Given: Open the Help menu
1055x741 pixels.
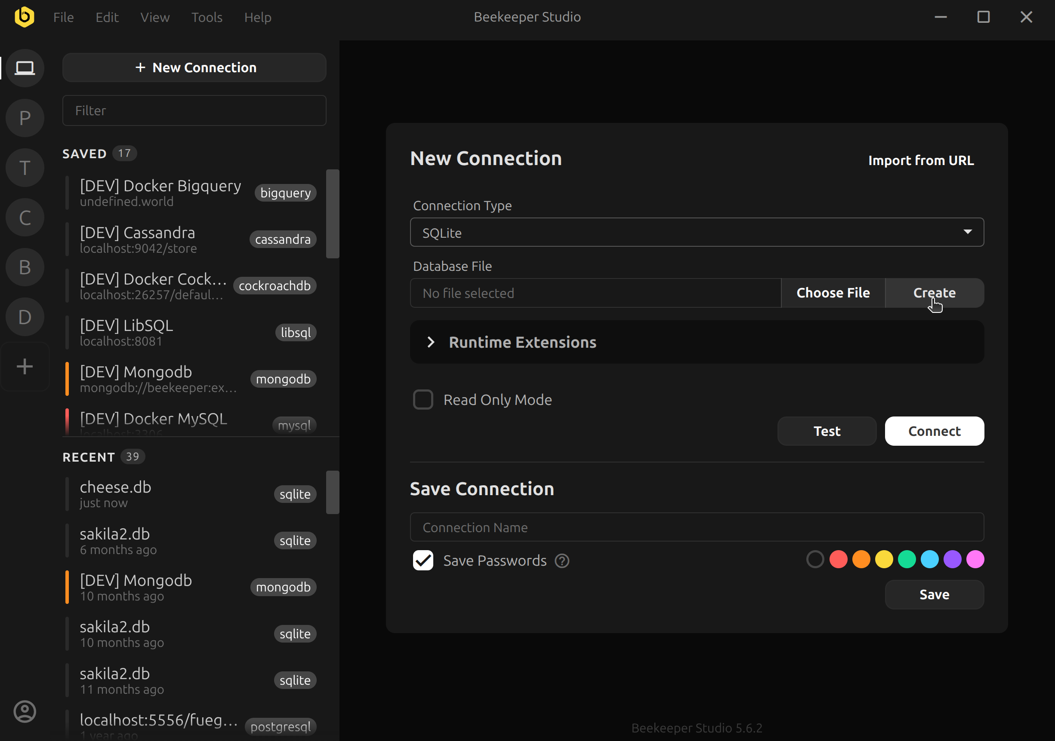Looking at the screenshot, I should click(257, 17).
